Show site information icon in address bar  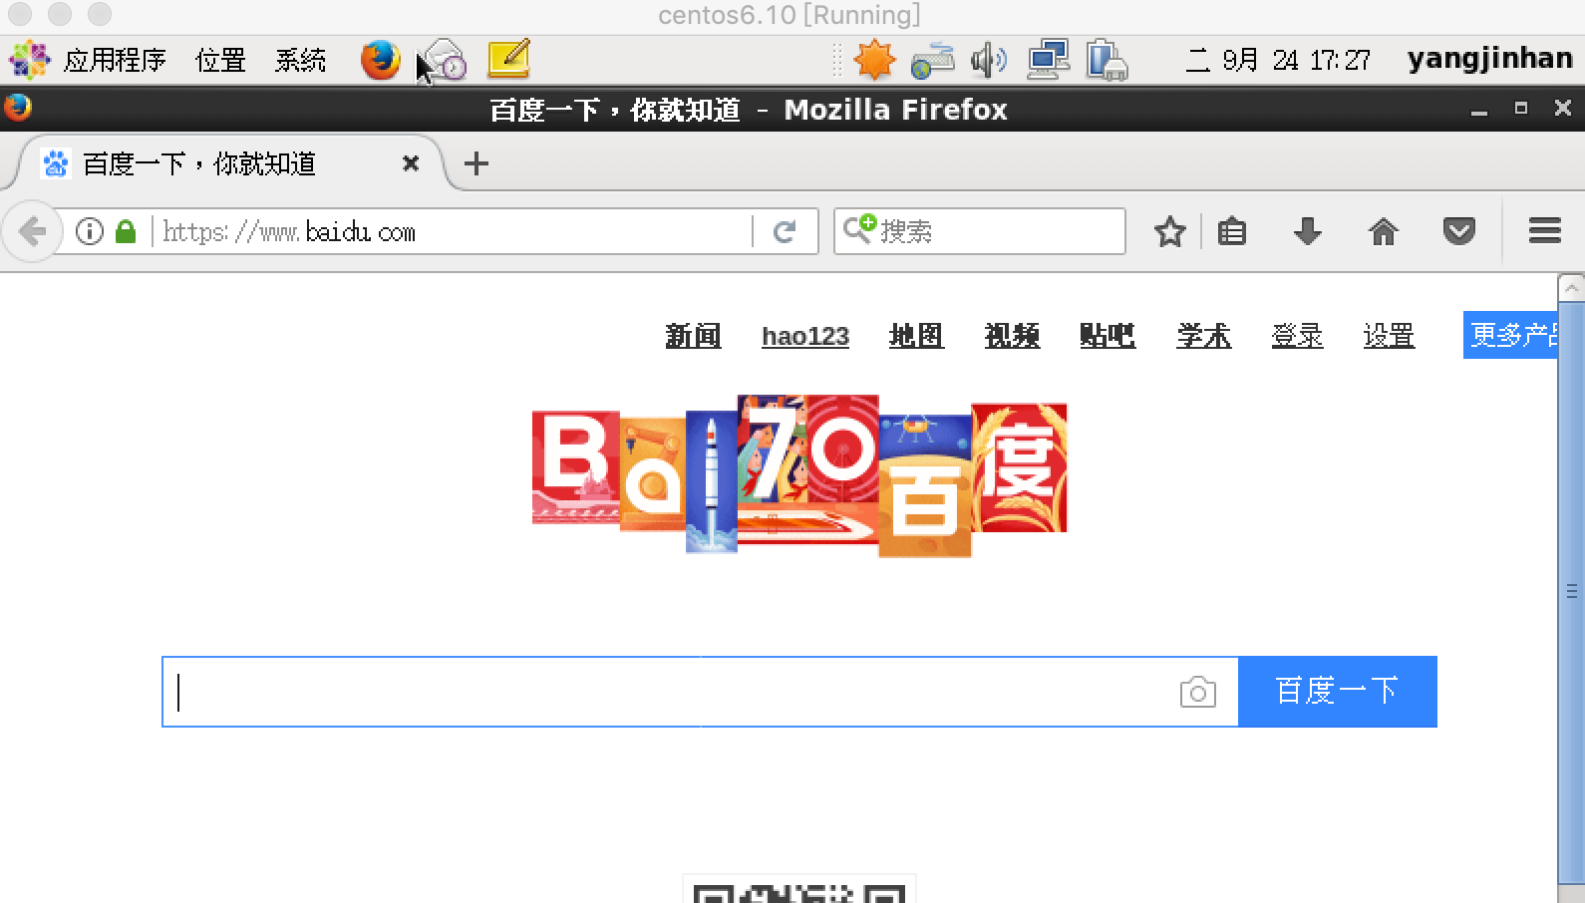(90, 232)
